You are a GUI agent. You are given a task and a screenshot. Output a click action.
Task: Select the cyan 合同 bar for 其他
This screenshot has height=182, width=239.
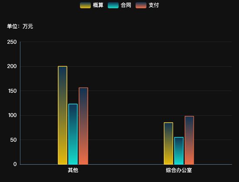(x=73, y=134)
